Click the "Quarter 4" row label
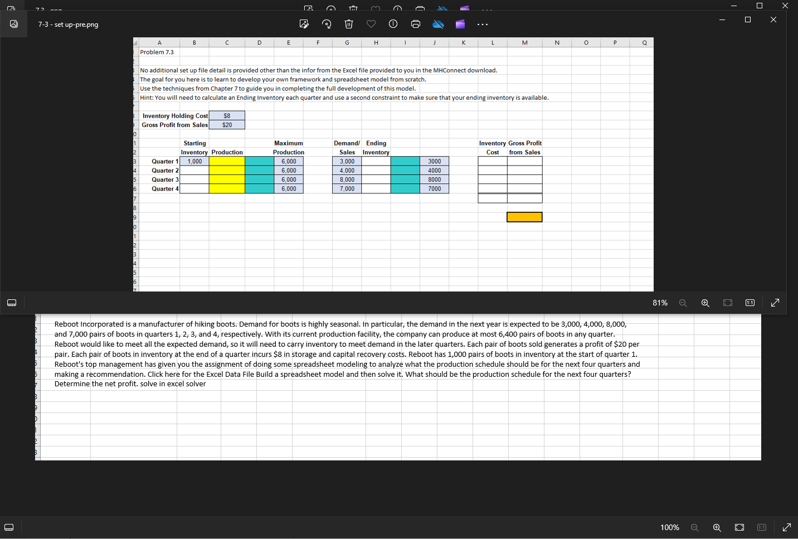The image size is (798, 539). click(165, 189)
